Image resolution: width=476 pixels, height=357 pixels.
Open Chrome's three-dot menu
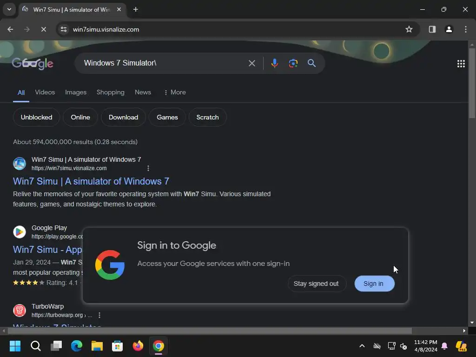(465, 29)
